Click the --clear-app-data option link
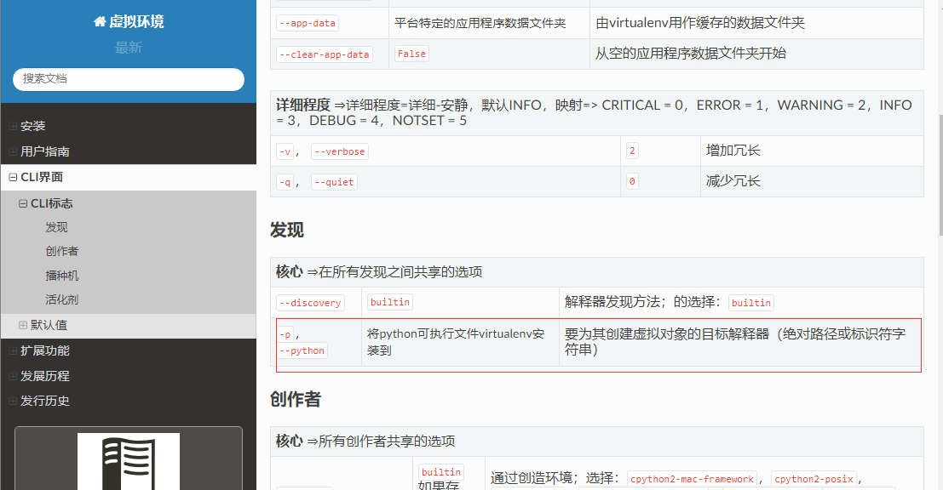 click(325, 54)
